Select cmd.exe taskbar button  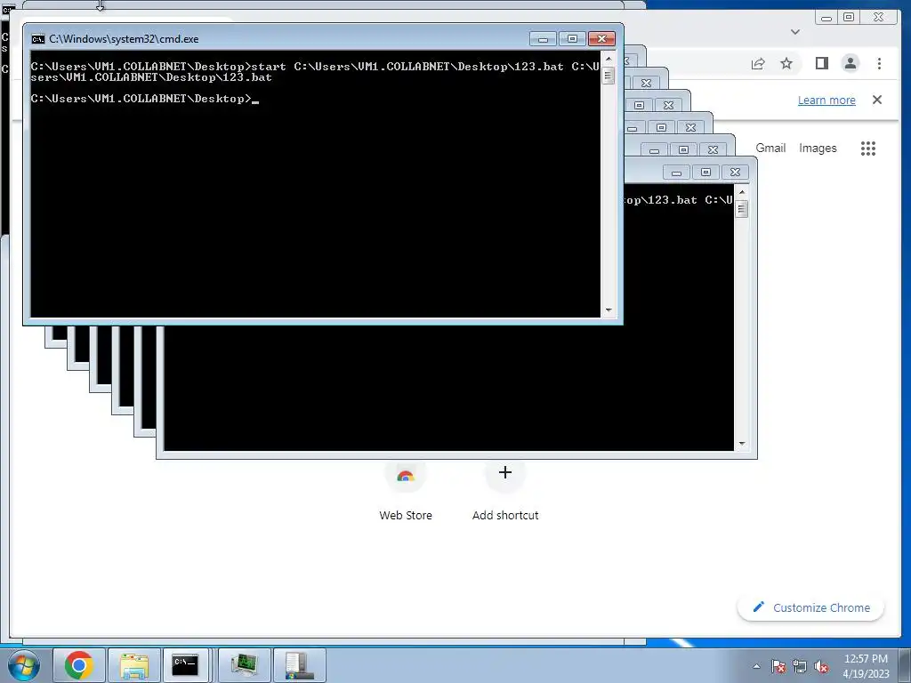click(x=185, y=665)
